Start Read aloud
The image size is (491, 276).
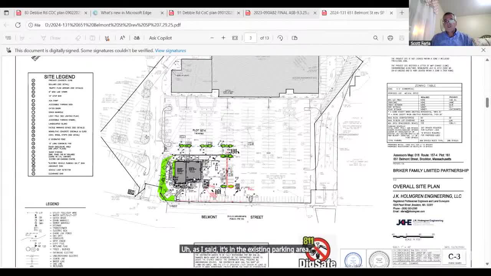(122, 38)
